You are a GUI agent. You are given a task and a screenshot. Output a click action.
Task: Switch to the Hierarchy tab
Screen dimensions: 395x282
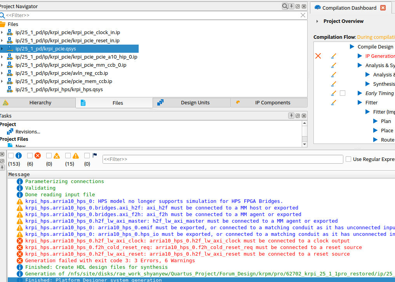coord(40,103)
